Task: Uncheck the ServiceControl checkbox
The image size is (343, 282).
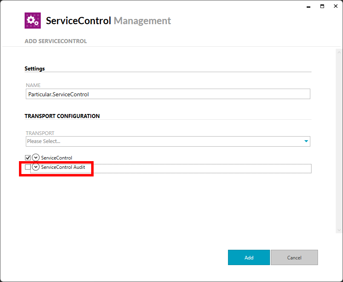Action: [x=28, y=158]
